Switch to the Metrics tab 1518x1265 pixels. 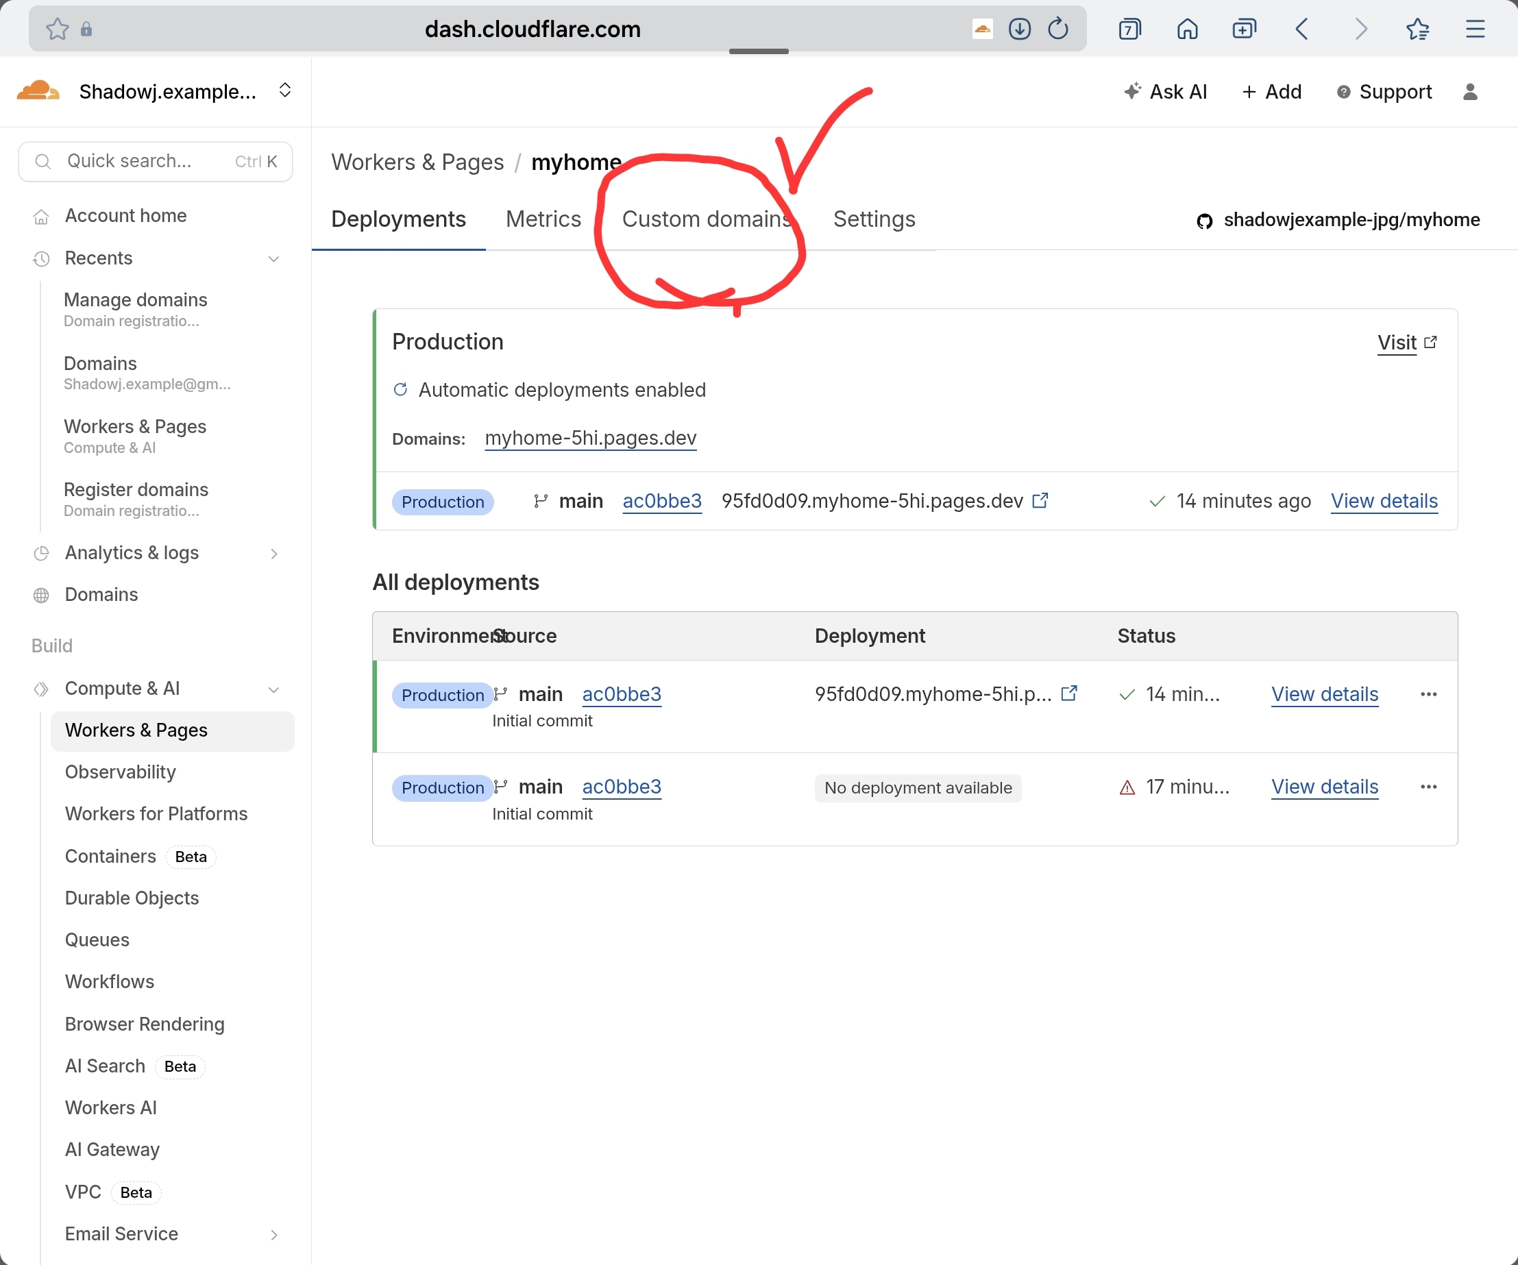tap(543, 219)
